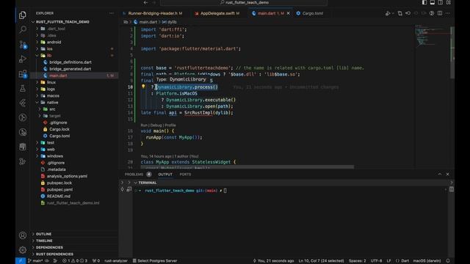Close the main.dart editor tab
Image resolution: width=470 pixels, height=264 pixels.
coord(289,13)
